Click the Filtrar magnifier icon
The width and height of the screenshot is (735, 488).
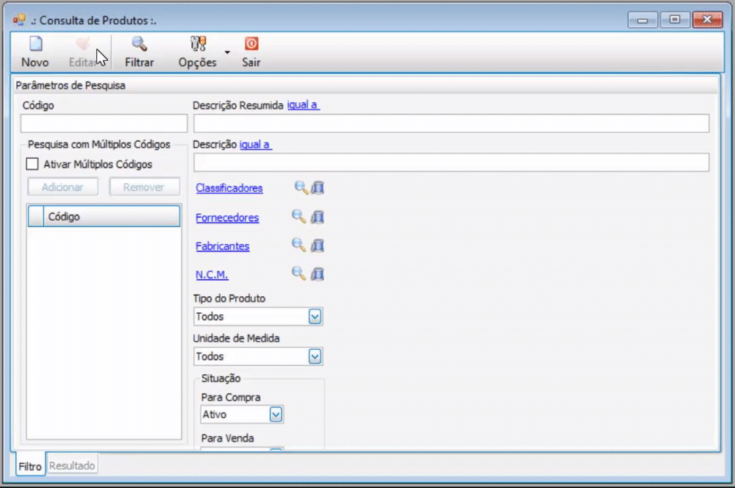139,44
